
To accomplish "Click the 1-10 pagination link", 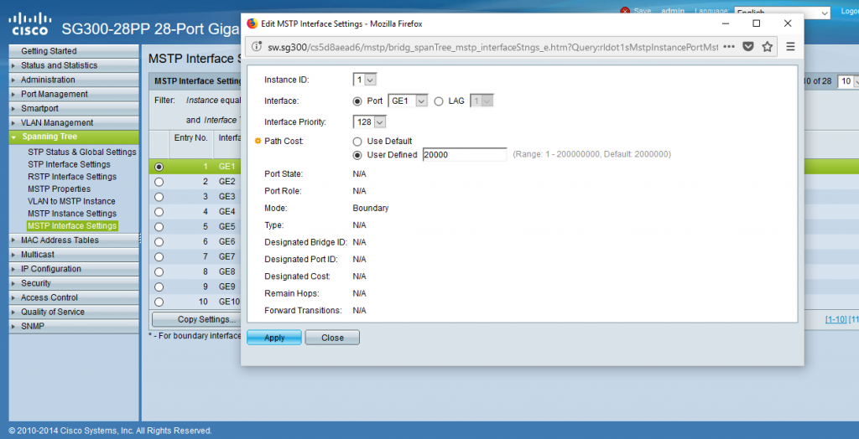I will pyautogui.click(x=836, y=320).
